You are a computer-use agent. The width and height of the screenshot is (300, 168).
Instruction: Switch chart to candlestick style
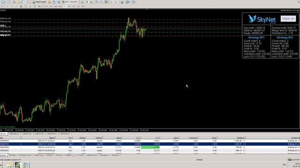pyautogui.click(x=87, y=2)
